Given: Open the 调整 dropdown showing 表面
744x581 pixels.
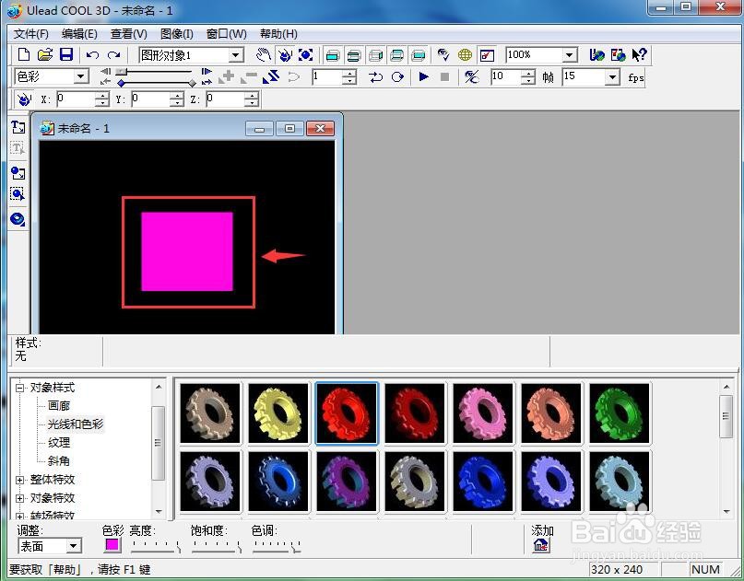Looking at the screenshot, I should point(73,546).
